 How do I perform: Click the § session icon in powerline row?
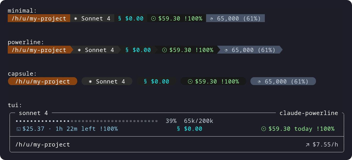[x=127, y=50]
